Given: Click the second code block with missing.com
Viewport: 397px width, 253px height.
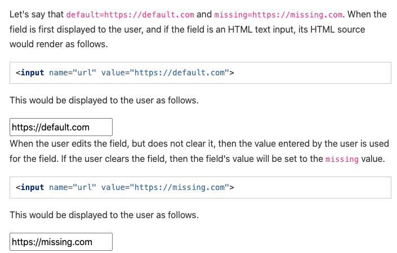Looking at the screenshot, I should pos(200,188).
